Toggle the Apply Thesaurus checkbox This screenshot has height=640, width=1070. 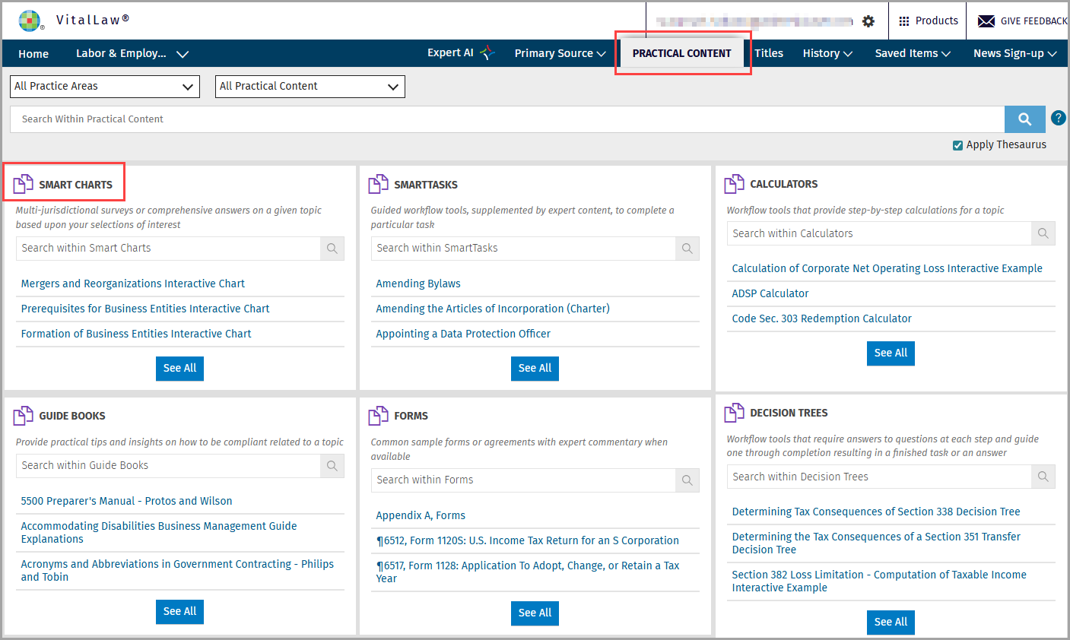point(958,145)
